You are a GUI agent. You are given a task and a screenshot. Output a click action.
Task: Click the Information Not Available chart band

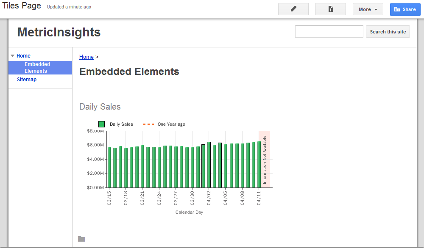click(265, 160)
